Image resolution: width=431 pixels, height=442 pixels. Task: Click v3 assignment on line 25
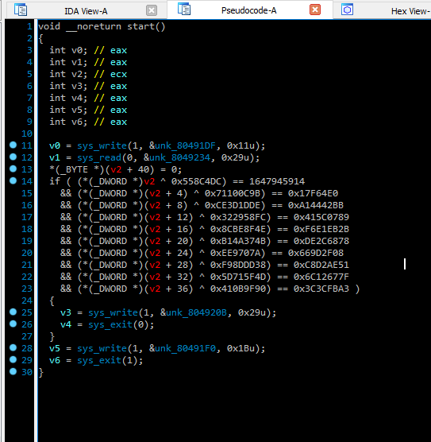click(66, 313)
